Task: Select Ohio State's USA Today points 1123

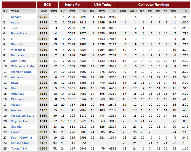Action: pyautogui.click(x=101, y=61)
